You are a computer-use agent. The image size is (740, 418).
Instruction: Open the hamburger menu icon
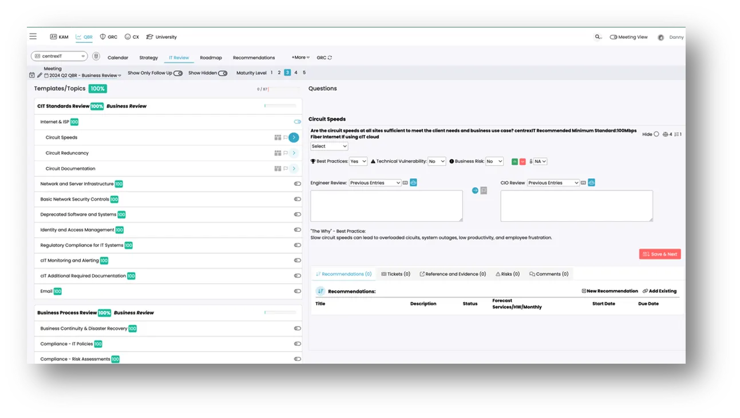(33, 37)
